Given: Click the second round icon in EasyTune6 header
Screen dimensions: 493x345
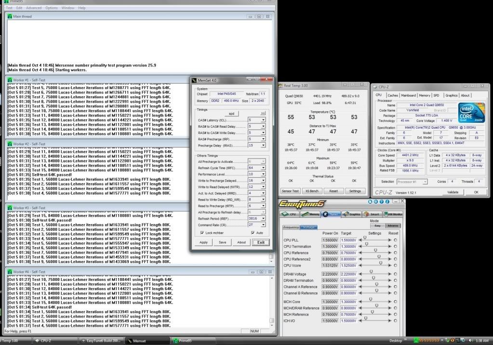Looking at the screenshot, I should click(x=376, y=201).
